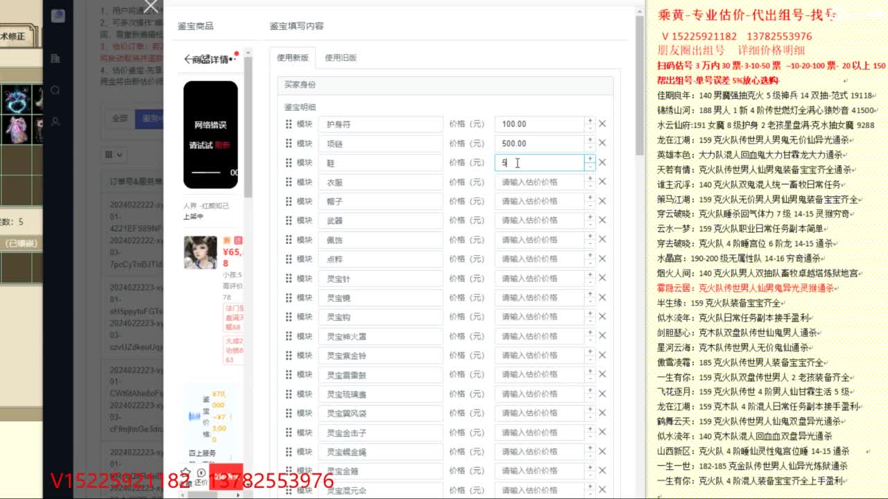
Task: Click the 还价 icon at preview bottom
Action: [200, 476]
